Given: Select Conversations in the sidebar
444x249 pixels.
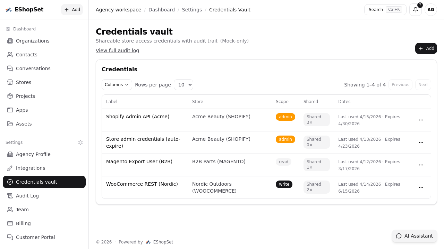Looking at the screenshot, I should 33,68.
